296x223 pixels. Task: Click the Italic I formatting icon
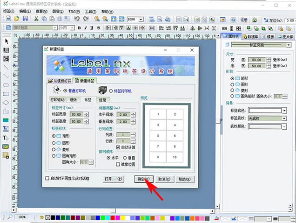click(x=86, y=28)
